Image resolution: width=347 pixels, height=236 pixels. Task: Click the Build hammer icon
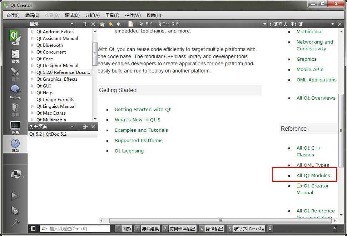[15, 223]
